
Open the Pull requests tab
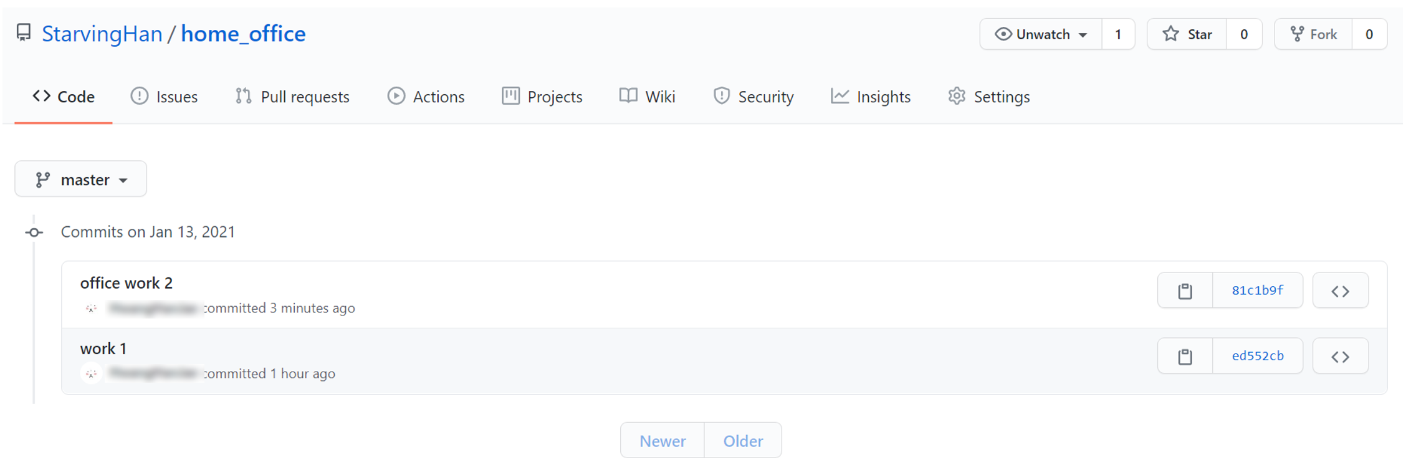tap(292, 97)
